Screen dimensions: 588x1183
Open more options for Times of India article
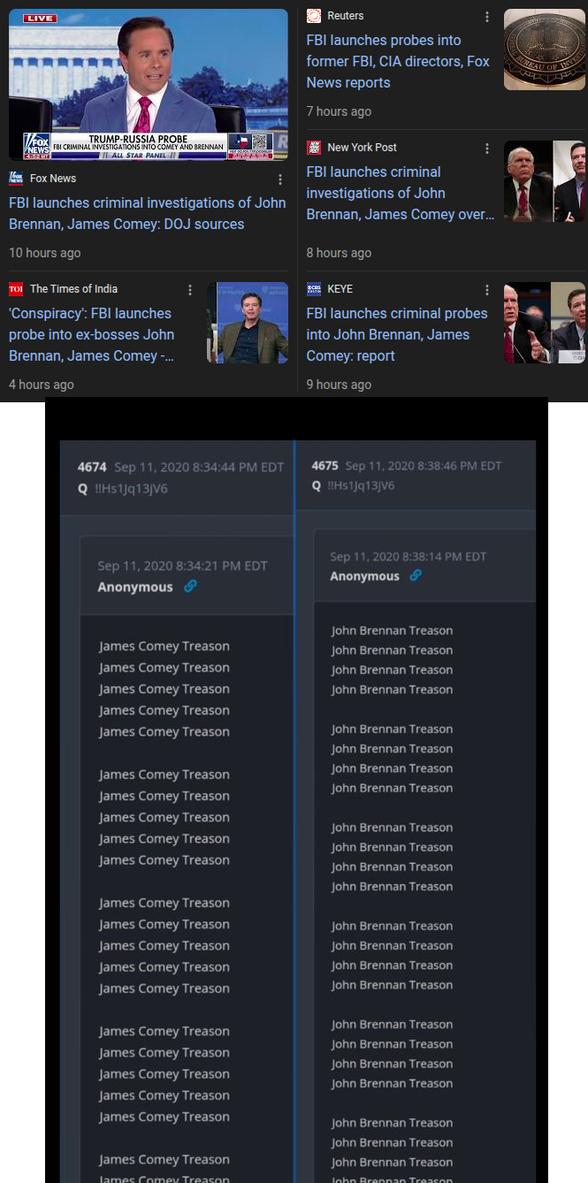(189, 290)
